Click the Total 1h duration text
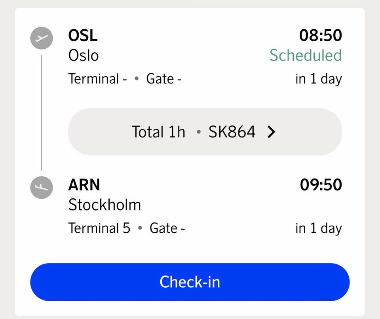 tap(158, 132)
